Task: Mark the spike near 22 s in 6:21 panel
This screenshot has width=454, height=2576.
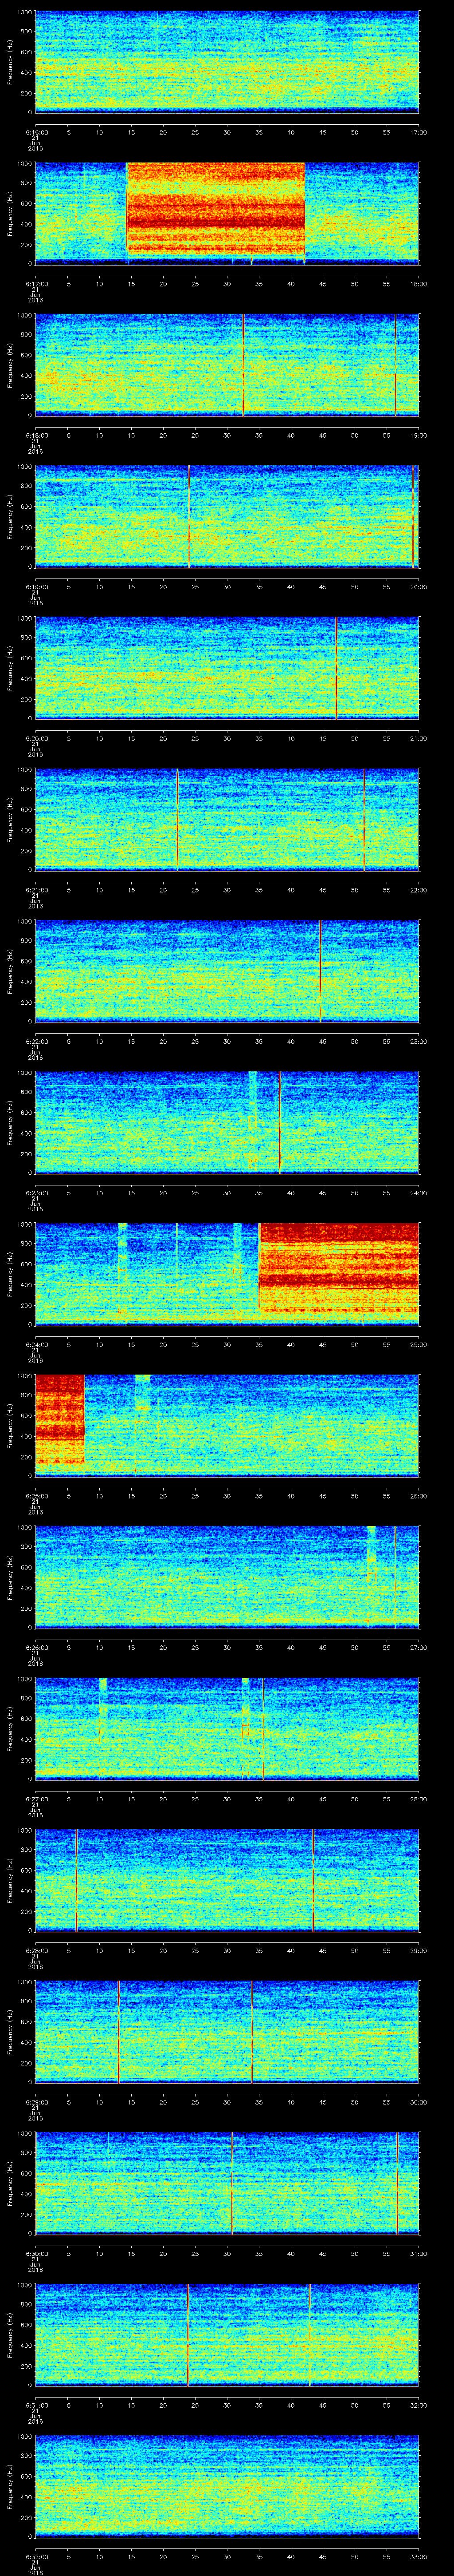Action: click(178, 819)
